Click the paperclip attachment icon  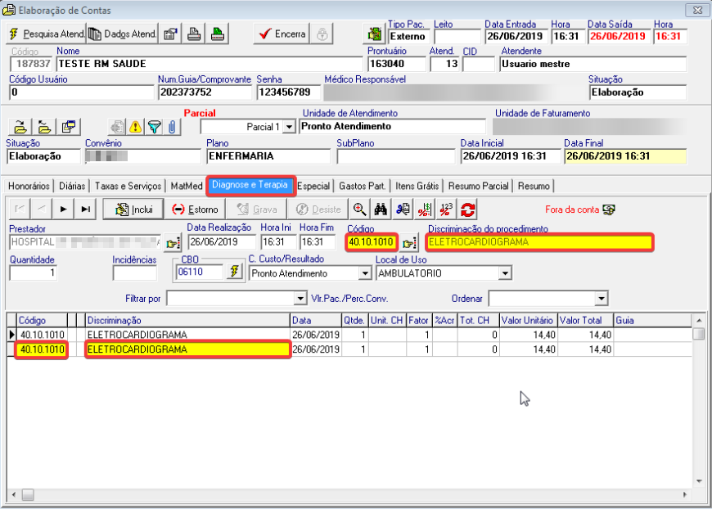172,127
